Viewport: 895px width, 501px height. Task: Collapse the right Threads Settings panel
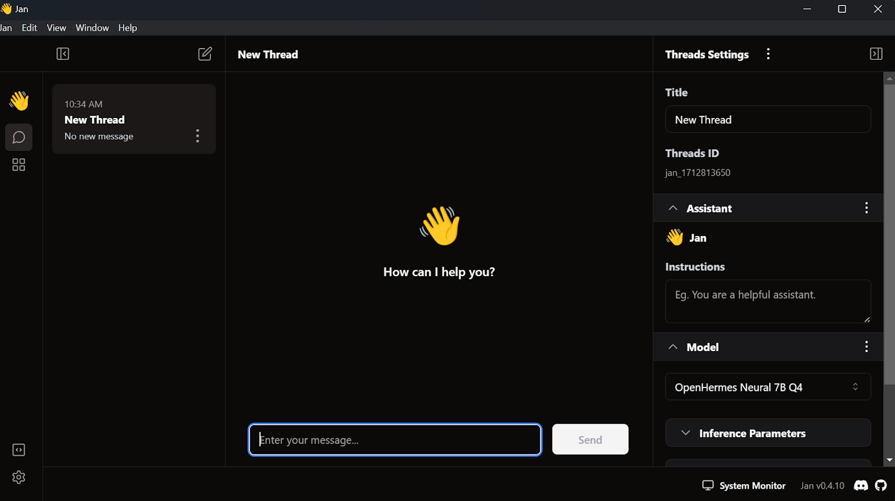click(x=876, y=54)
